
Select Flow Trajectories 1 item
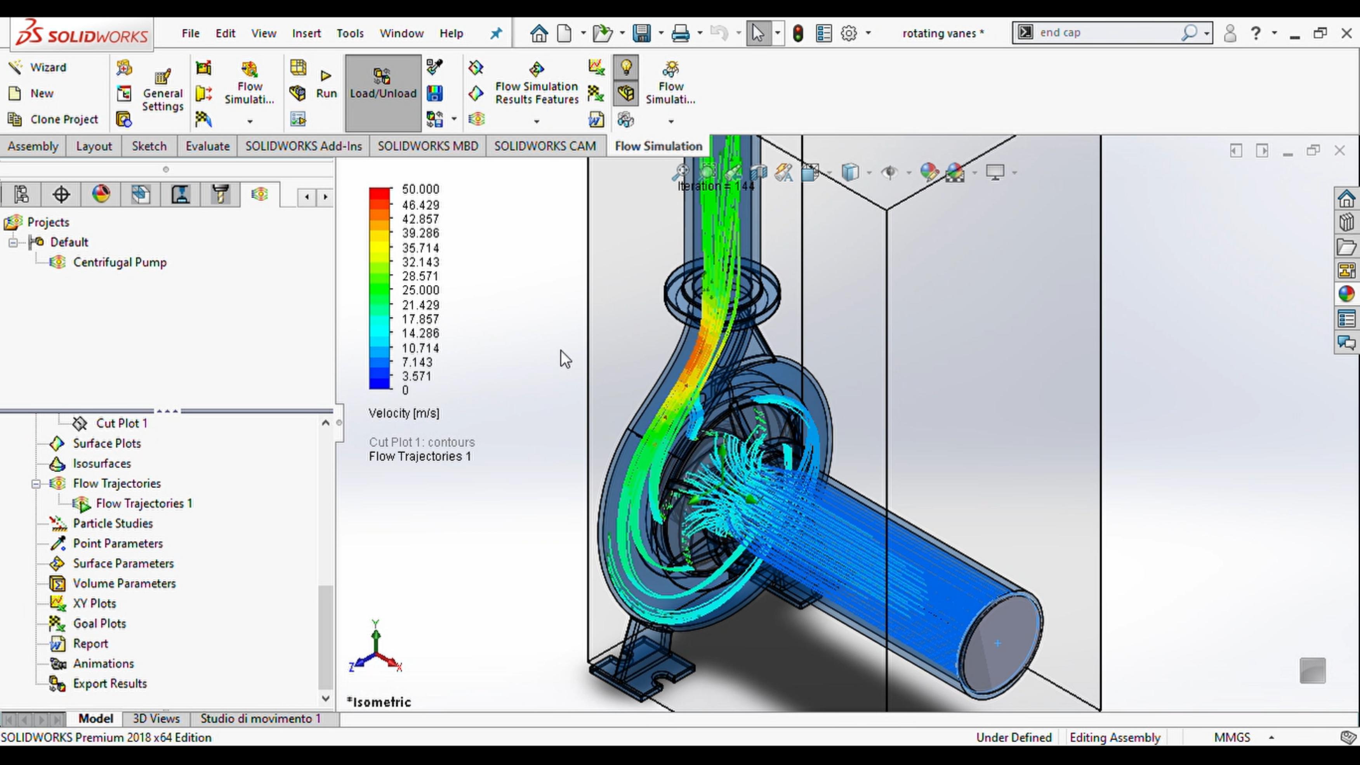point(144,504)
